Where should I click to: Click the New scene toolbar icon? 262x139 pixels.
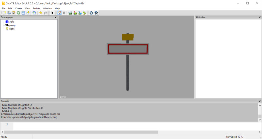[x=4, y=13]
